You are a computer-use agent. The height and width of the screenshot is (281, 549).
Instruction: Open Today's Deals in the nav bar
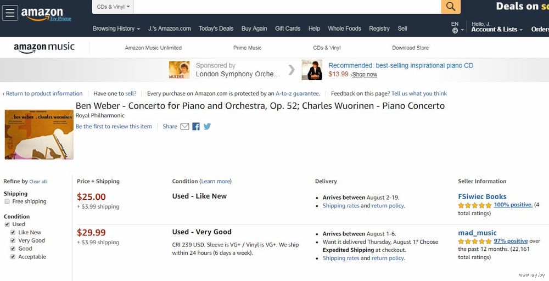(x=216, y=29)
